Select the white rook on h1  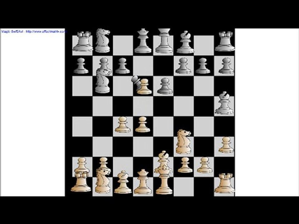225,183
